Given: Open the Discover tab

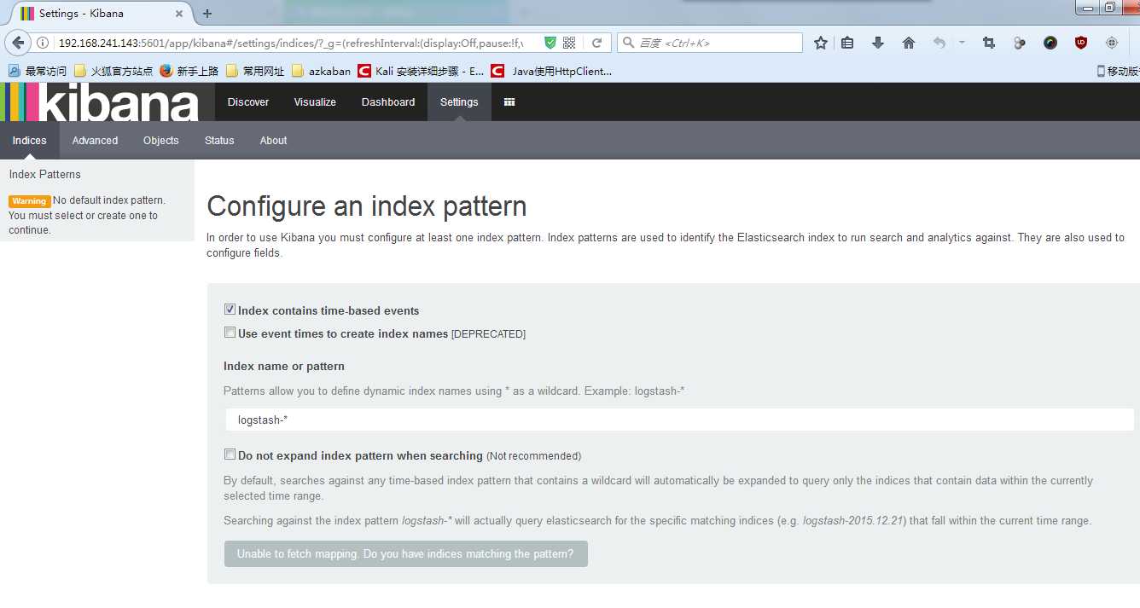Looking at the screenshot, I should 248,101.
